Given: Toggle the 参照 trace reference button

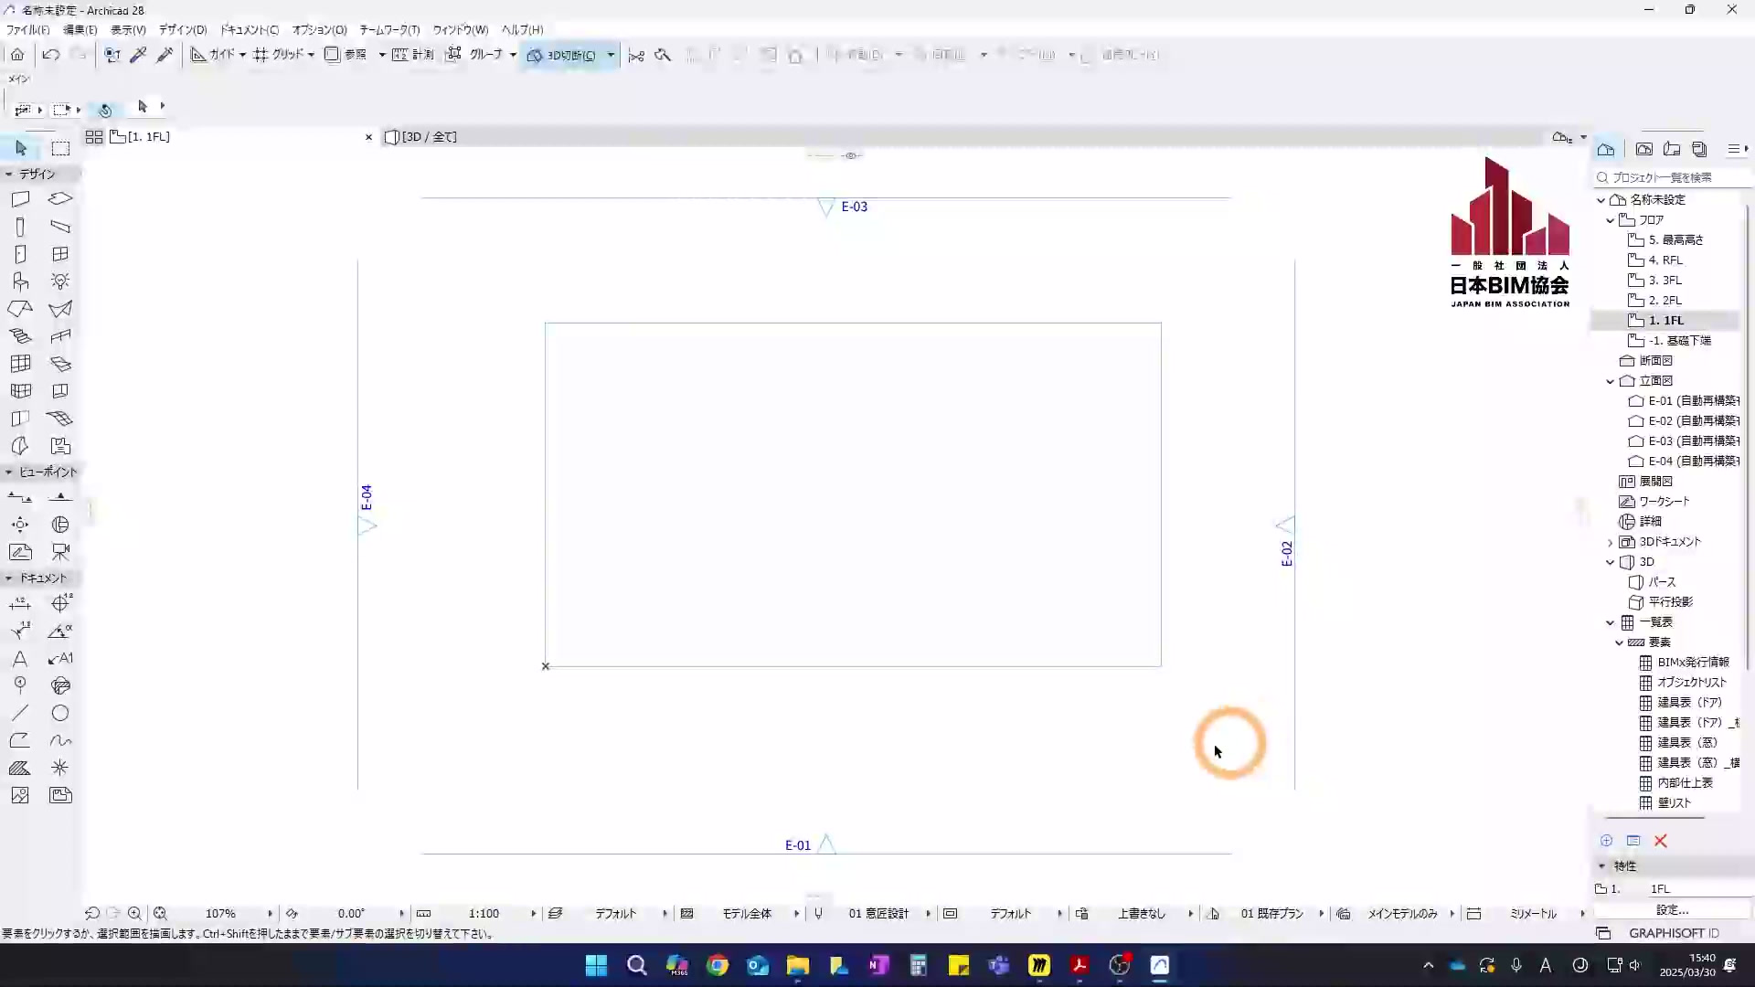Looking at the screenshot, I should click(346, 55).
